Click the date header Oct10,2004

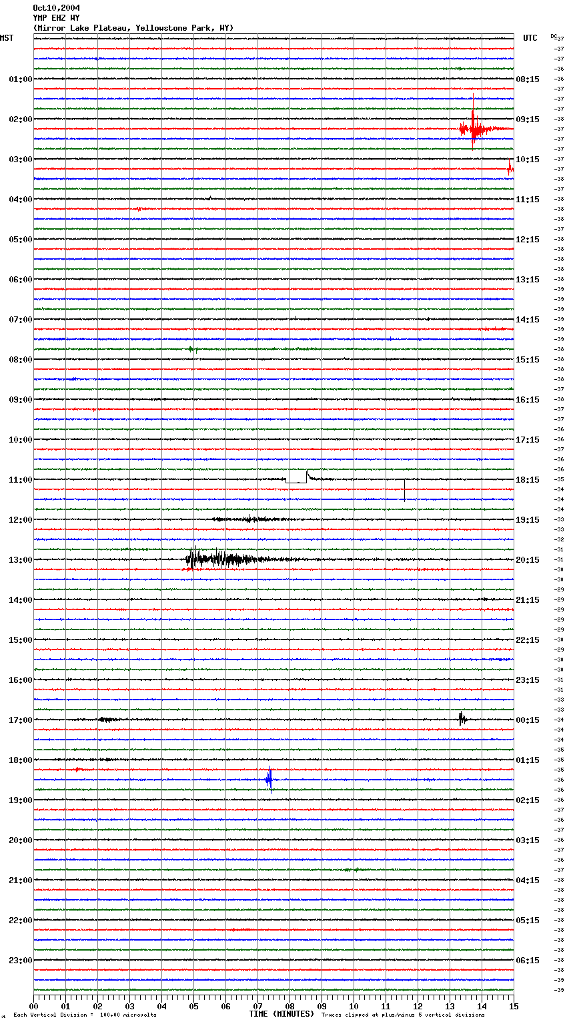click(56, 8)
